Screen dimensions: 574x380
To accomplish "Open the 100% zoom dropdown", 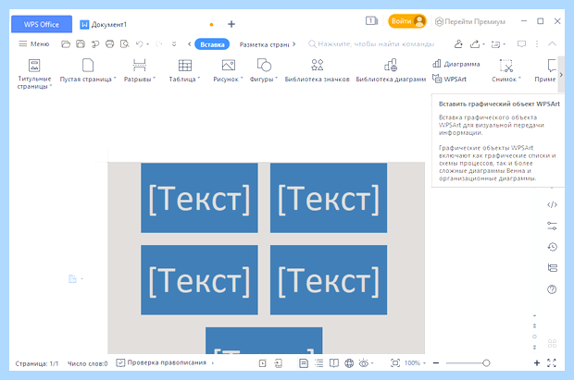I will [x=415, y=363].
